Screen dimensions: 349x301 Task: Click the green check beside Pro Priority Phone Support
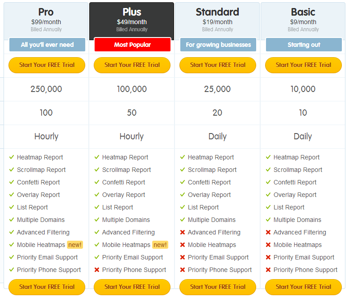(x=12, y=270)
